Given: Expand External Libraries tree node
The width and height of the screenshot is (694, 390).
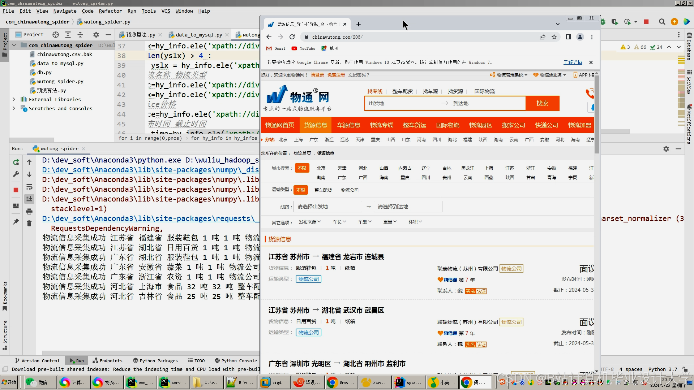Looking at the screenshot, I should (14, 99).
